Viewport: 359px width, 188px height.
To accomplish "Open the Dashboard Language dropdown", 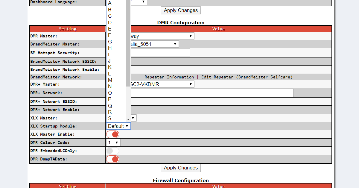I will coord(139,2).
